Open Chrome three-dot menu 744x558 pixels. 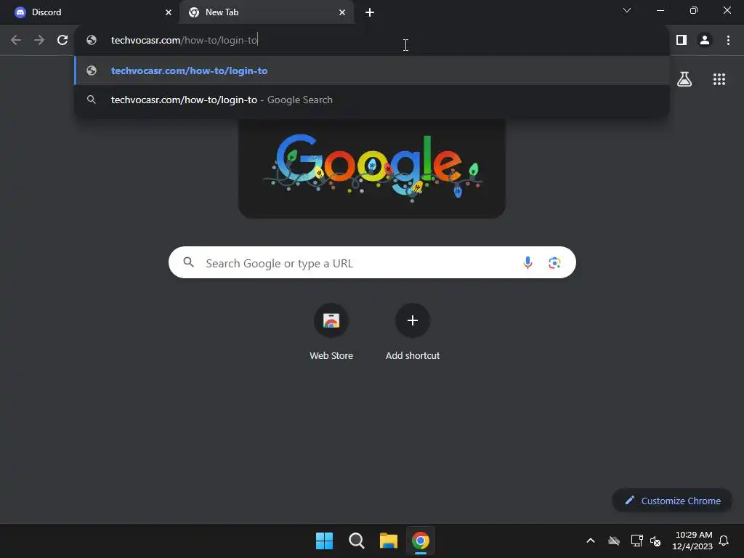click(728, 41)
